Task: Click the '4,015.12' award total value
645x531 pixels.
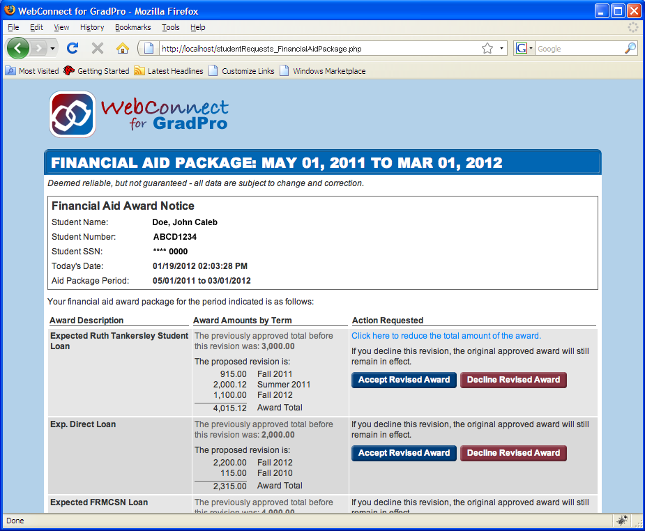Action: pos(230,408)
